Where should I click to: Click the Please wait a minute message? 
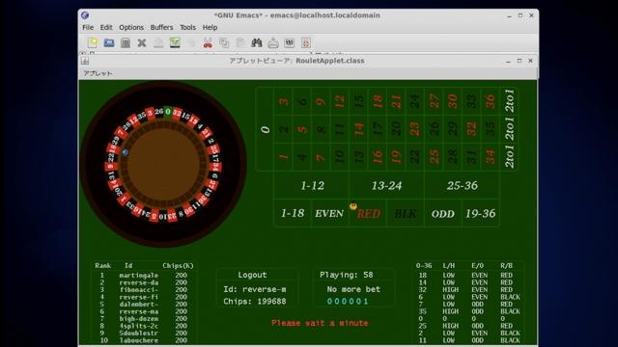click(320, 323)
